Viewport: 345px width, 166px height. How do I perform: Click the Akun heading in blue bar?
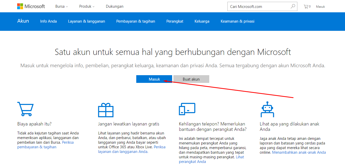[23, 21]
